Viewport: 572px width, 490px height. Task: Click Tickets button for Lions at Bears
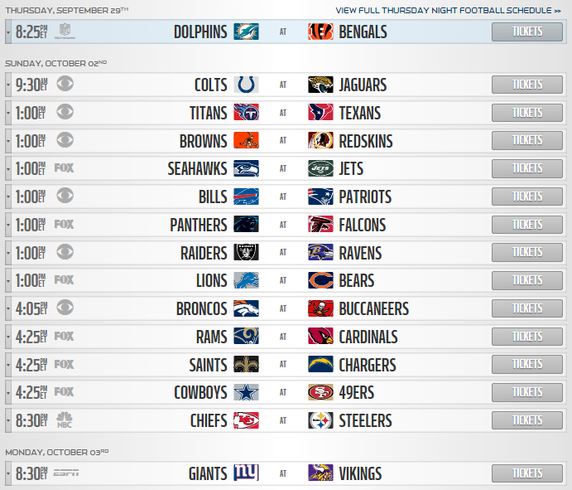(x=527, y=280)
